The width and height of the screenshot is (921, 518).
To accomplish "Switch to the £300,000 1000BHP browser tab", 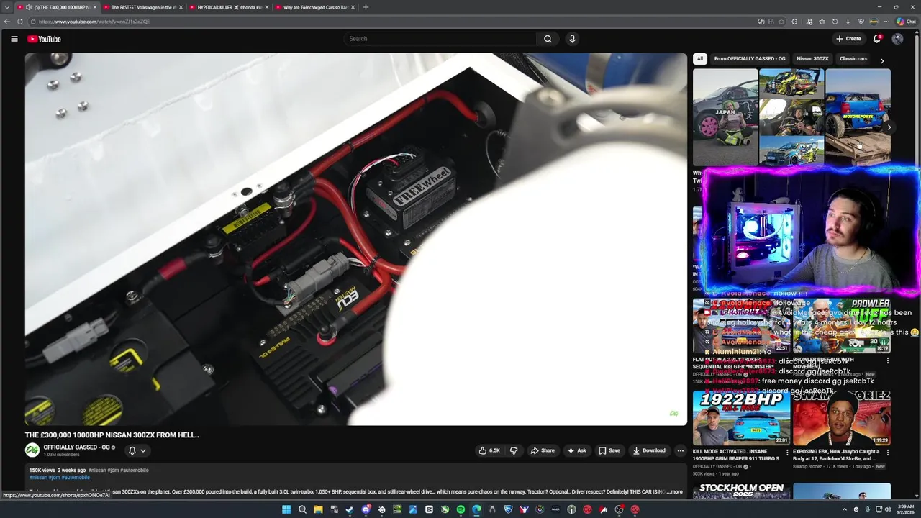I will pyautogui.click(x=58, y=7).
